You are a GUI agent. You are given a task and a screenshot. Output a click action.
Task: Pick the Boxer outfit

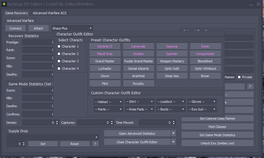tap(205, 76)
